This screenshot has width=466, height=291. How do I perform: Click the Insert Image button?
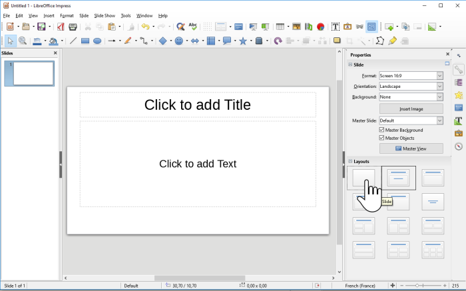click(411, 109)
